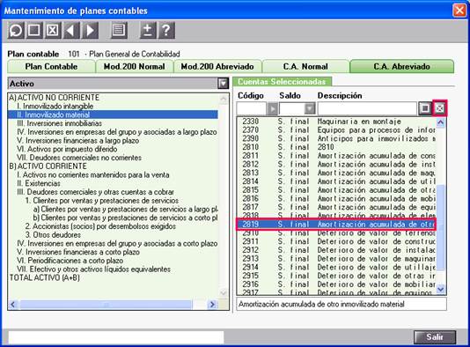Image resolution: width=470 pixels, height=347 pixels.
Task: Click the plus/minus toolbar icon
Action: tap(148, 30)
